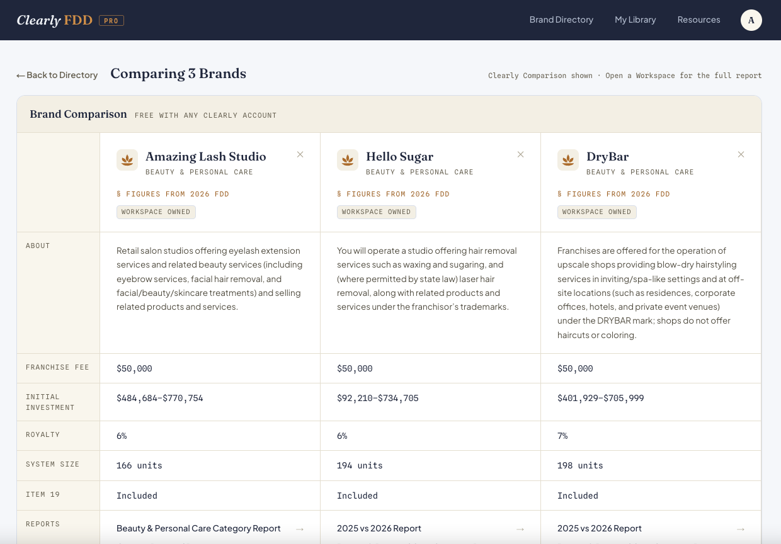Click Workspace Owned badge under DryBar
781x544 pixels.
click(x=597, y=212)
